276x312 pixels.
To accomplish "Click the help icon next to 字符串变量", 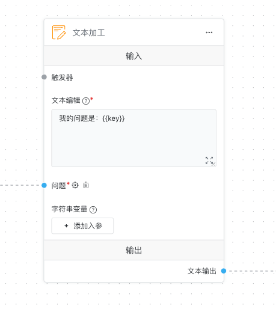I will 93,210.
